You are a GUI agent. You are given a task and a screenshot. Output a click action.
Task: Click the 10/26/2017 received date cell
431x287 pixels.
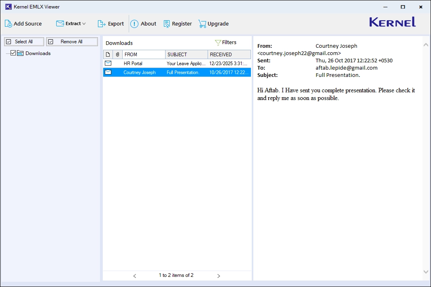tap(229, 72)
